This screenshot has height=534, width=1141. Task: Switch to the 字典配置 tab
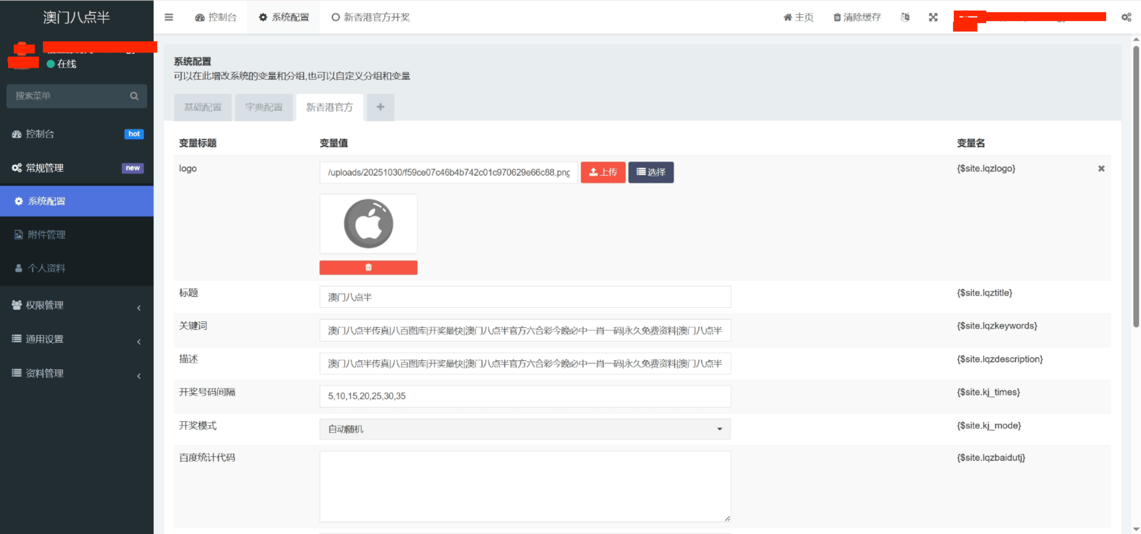click(264, 107)
